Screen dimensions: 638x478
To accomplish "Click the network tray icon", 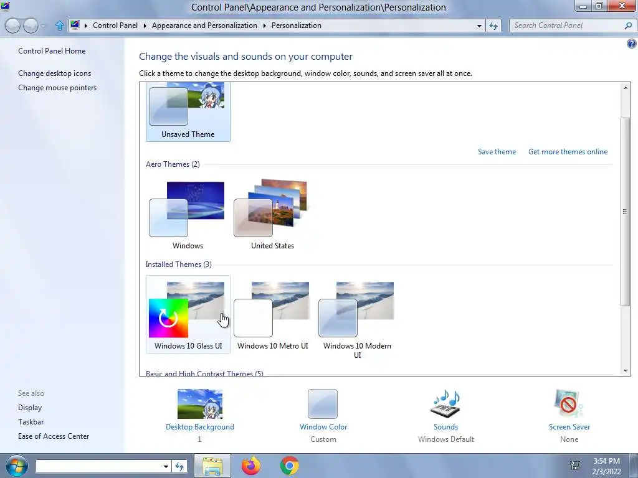I will pos(575,466).
